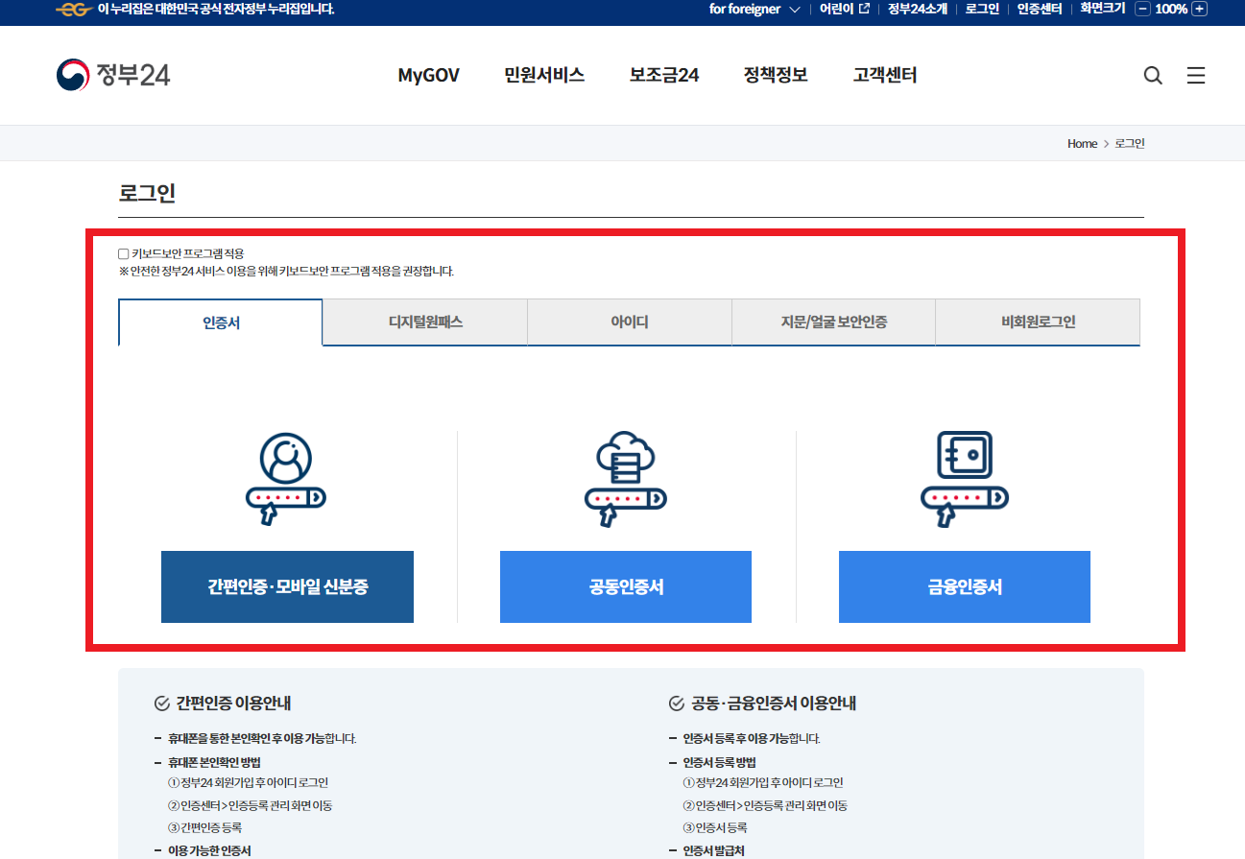Click the 간편인증·모바일 신분증 button
This screenshot has width=1245, height=859.
click(287, 587)
